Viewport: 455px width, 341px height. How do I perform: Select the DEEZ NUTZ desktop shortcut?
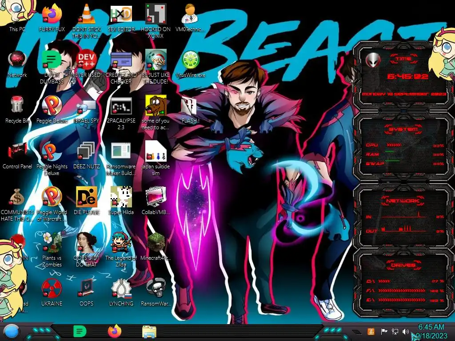pyautogui.click(x=87, y=155)
